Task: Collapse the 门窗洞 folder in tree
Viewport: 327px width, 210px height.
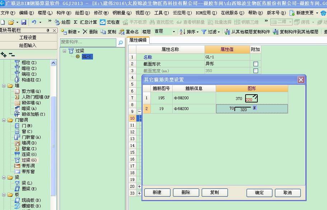Action: pyautogui.click(x=4, y=120)
